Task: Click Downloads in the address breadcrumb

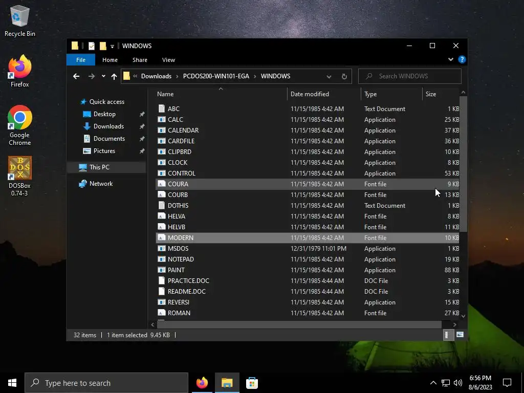Action: [x=156, y=76]
